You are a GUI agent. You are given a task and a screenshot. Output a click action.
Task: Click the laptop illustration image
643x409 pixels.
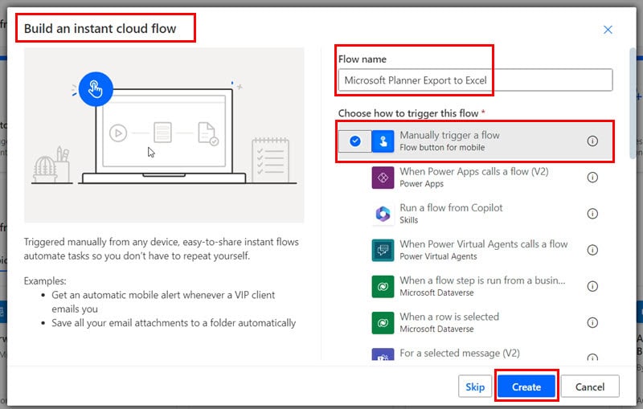(x=164, y=135)
